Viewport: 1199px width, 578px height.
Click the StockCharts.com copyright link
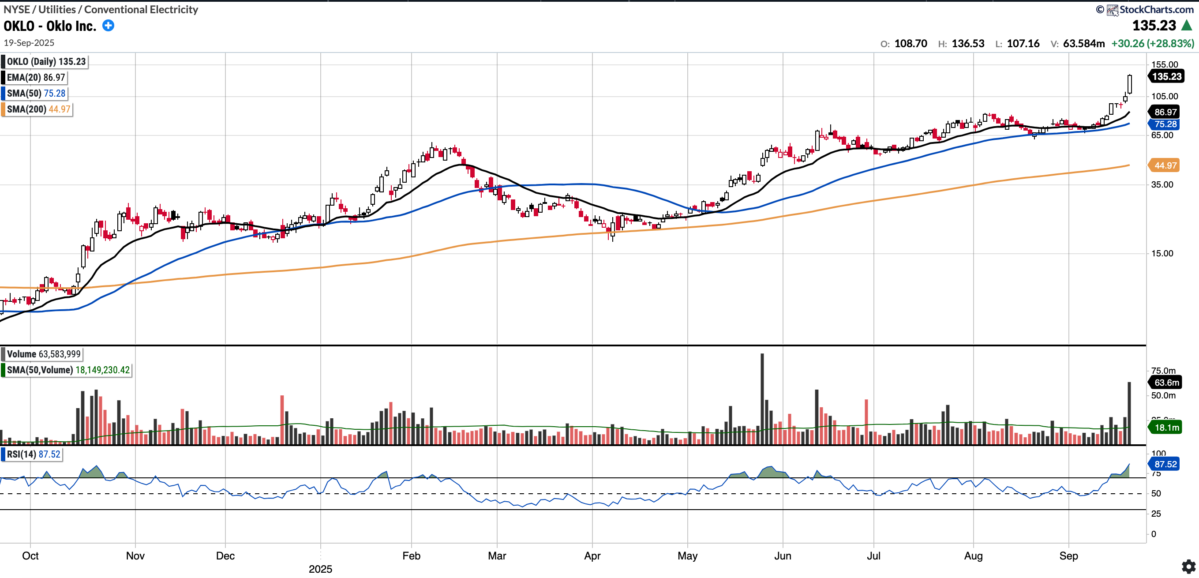coord(1156,10)
